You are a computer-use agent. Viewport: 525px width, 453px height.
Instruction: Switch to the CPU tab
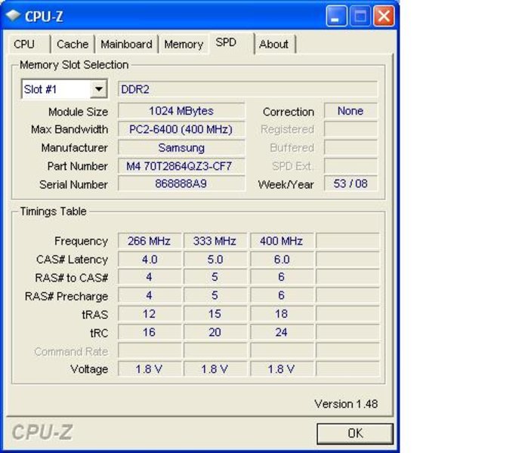[x=24, y=45]
